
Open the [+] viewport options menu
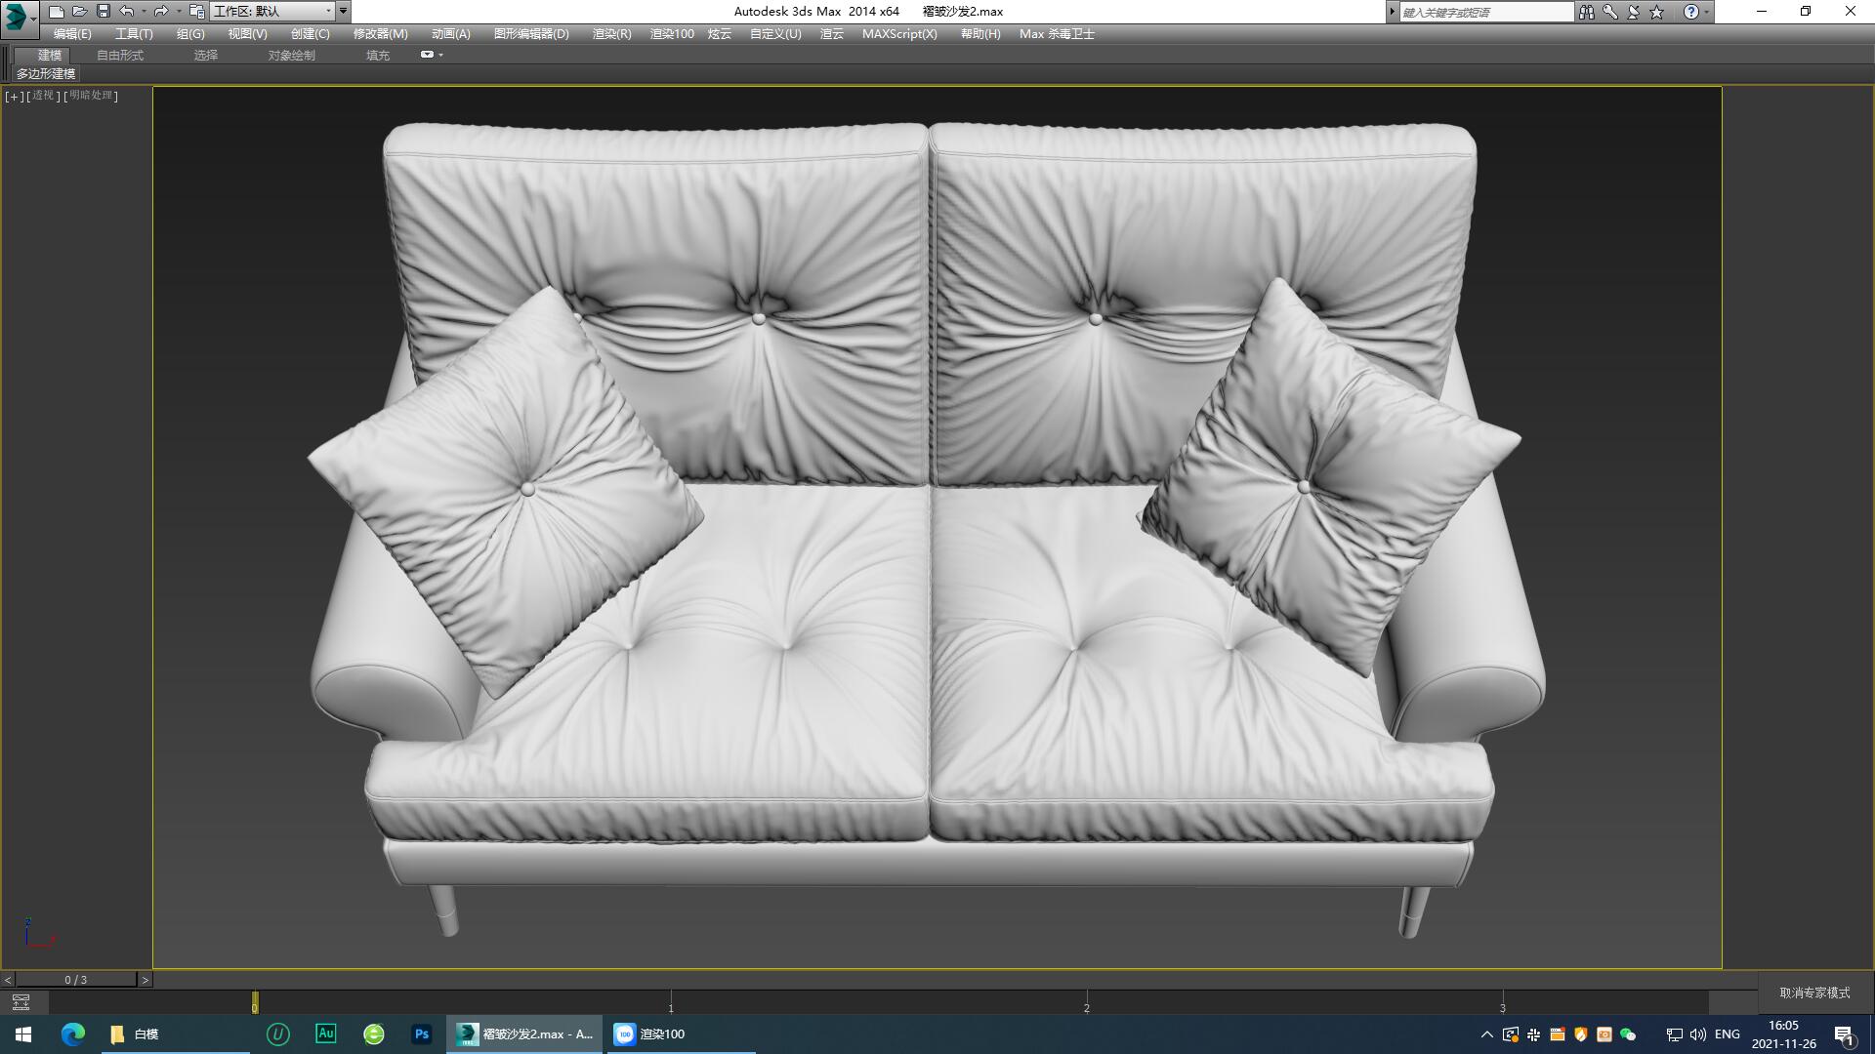tap(13, 97)
